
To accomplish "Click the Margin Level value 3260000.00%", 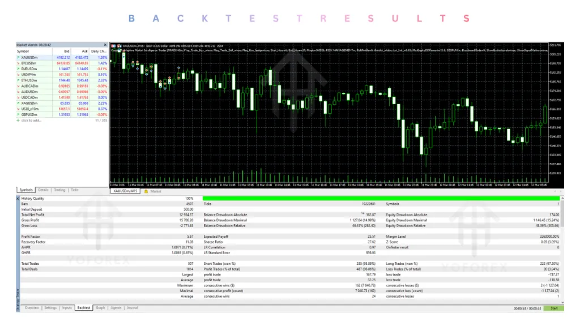I will click(x=549, y=237).
